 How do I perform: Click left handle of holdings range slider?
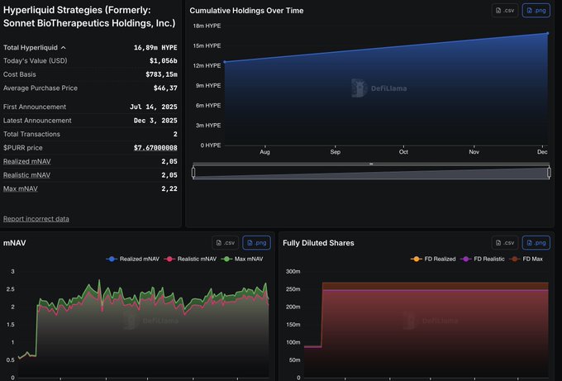pos(193,173)
